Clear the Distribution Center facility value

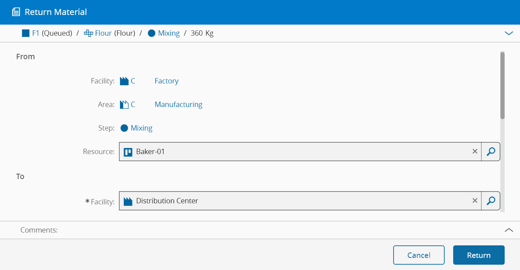tap(475, 201)
